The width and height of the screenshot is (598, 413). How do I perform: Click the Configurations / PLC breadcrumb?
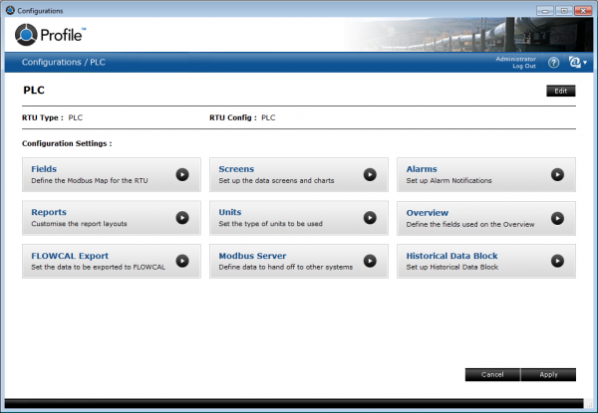[64, 62]
